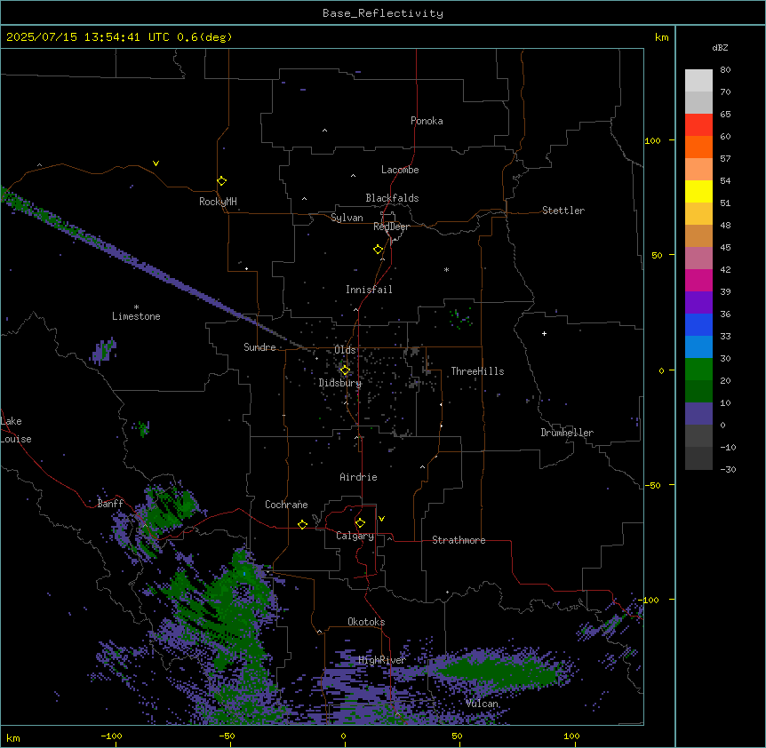Click the Ponoka city label

(x=427, y=121)
